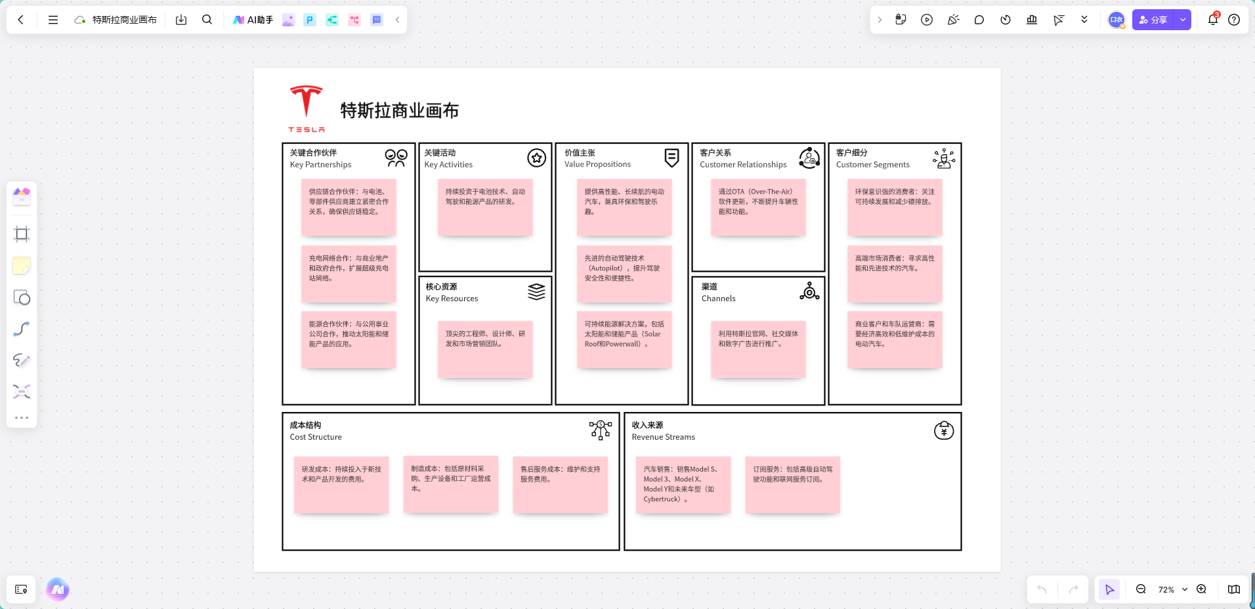The height and width of the screenshot is (609, 1255).
Task: Click the pink flowchart icon
Action: 354,20
